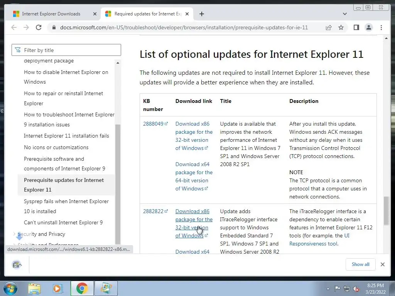The image size is (395, 296).
Task: Click the forward navigation arrow
Action: pyautogui.click(x=26, y=27)
